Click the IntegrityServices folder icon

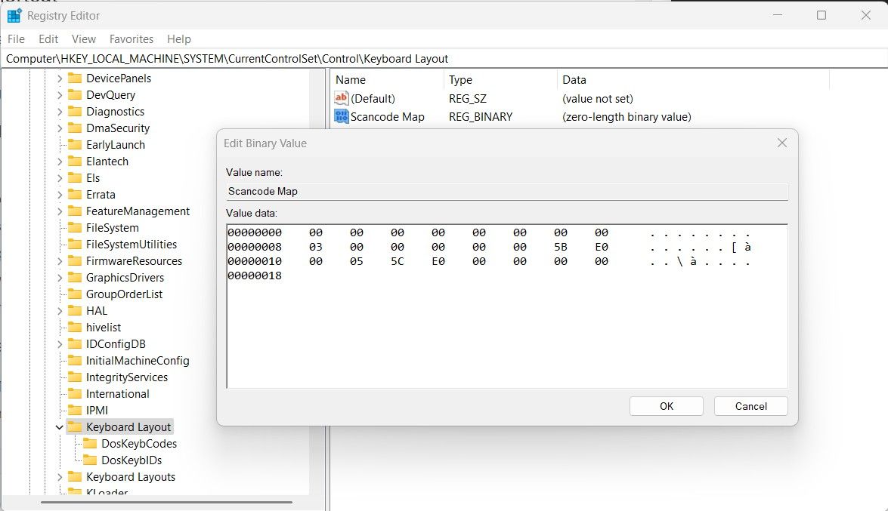tap(75, 377)
